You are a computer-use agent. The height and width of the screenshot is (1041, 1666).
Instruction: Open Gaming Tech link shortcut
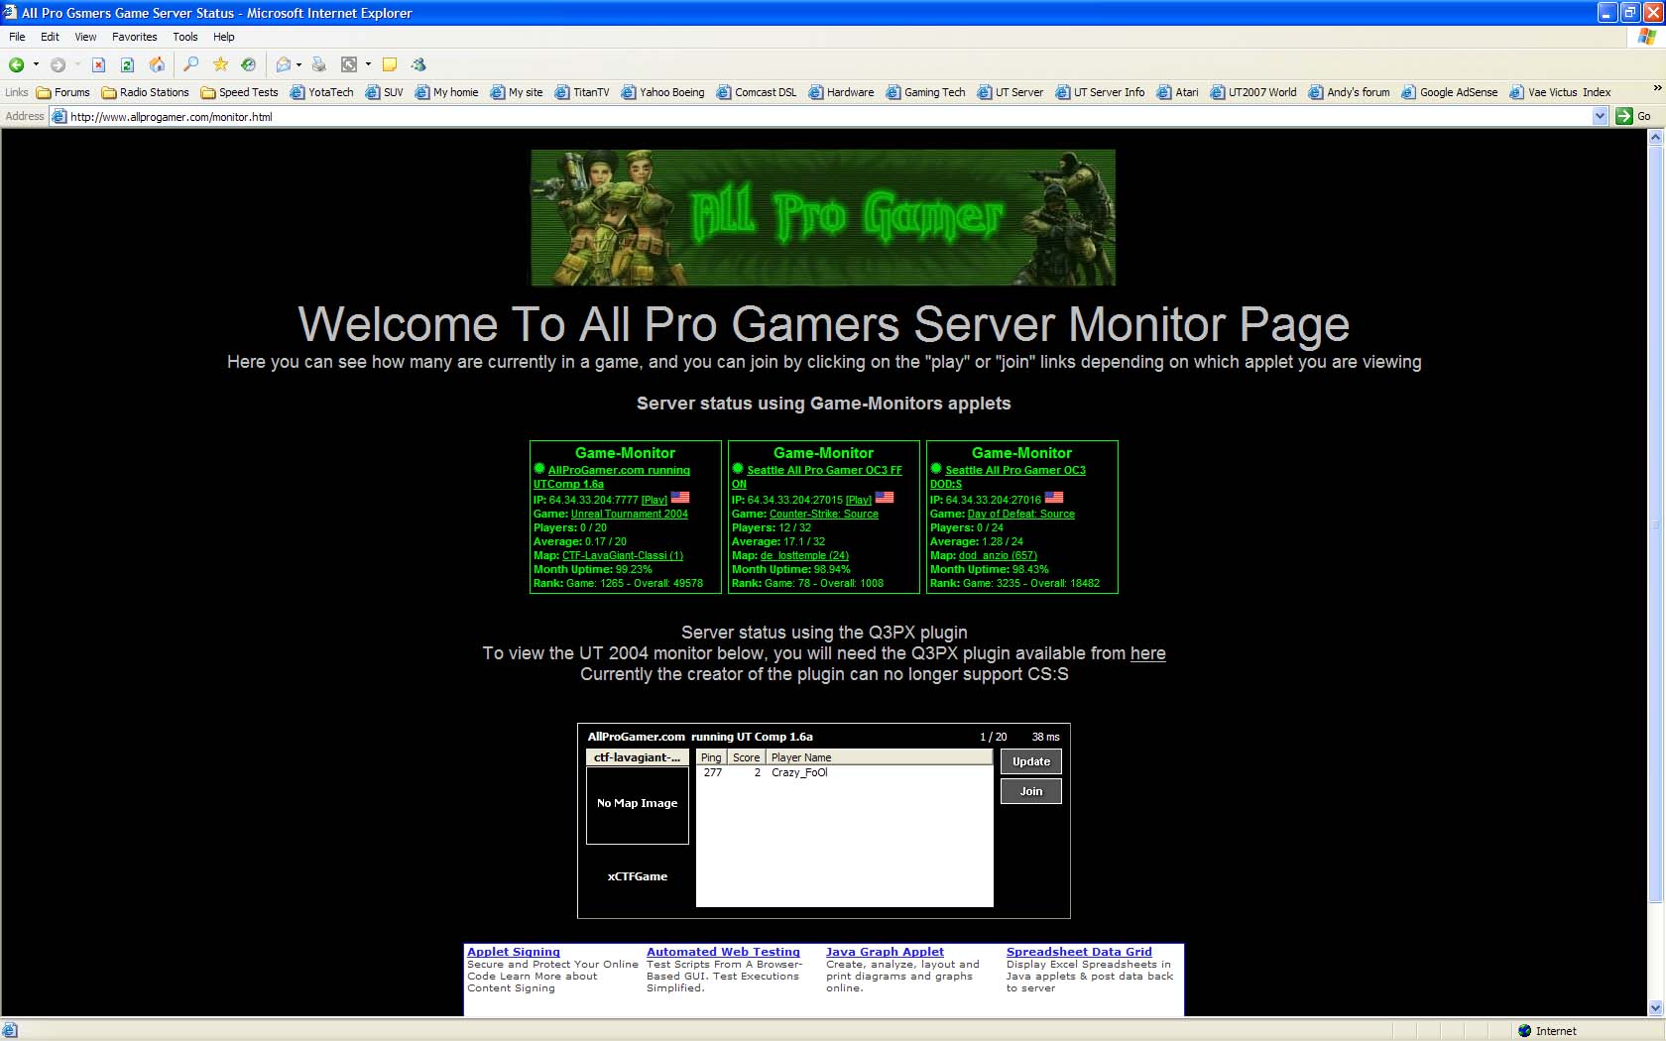tap(925, 92)
